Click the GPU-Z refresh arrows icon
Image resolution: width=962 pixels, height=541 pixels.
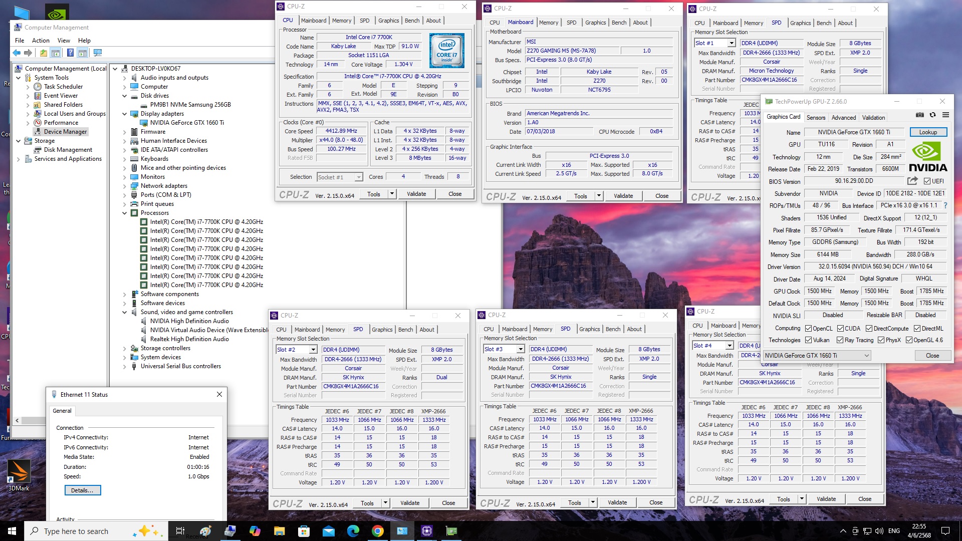coord(932,115)
